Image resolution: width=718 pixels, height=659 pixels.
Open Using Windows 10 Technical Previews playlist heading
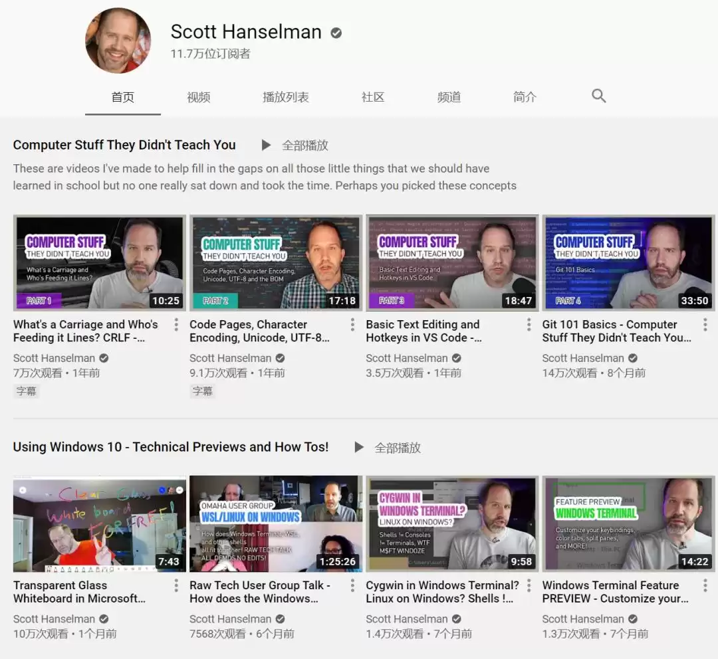pos(171,447)
